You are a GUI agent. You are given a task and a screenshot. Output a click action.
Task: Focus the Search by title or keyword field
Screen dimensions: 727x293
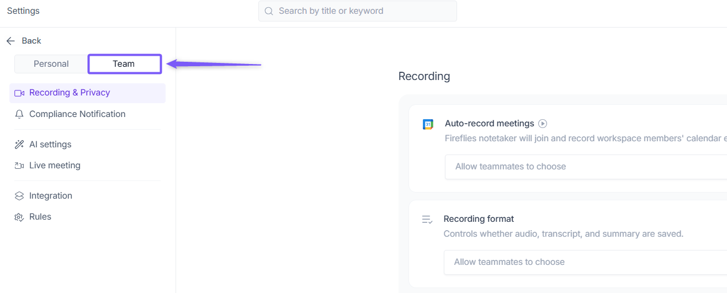(x=364, y=11)
